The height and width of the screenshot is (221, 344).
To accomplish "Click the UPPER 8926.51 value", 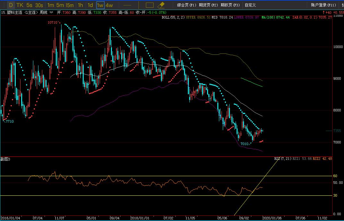I will click(198, 17).
